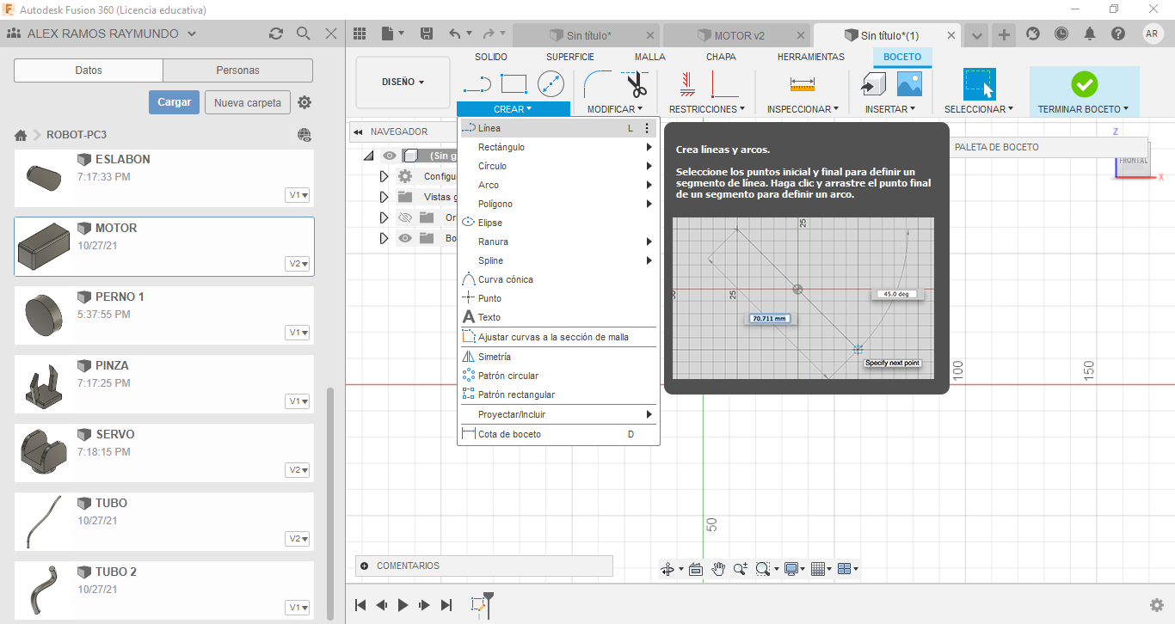The height and width of the screenshot is (624, 1175).
Task: Expand the Configuración tree node
Action: (384, 176)
